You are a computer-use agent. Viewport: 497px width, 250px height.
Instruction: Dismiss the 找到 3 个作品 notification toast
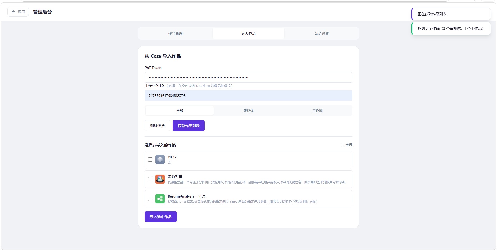click(451, 29)
